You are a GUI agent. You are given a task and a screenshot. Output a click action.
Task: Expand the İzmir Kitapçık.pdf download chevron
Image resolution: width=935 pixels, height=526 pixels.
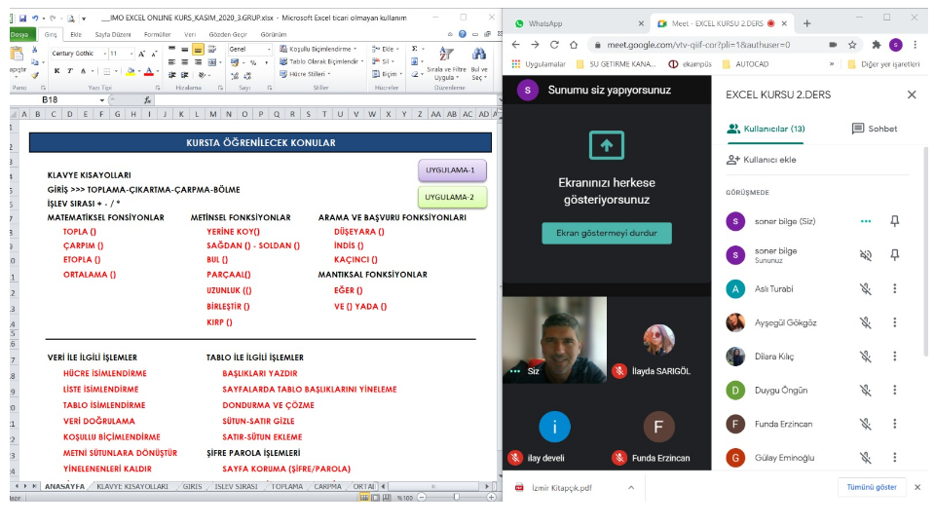[631, 488]
